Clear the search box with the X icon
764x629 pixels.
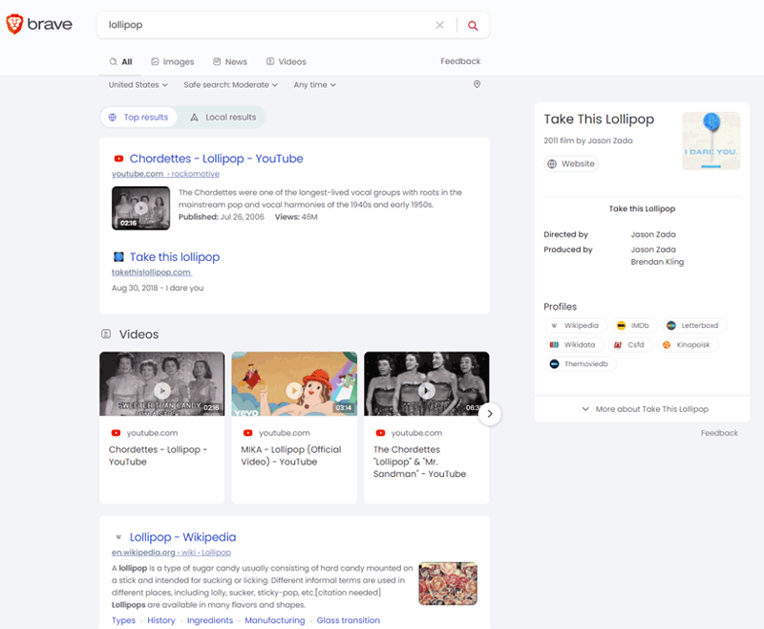[x=439, y=25]
